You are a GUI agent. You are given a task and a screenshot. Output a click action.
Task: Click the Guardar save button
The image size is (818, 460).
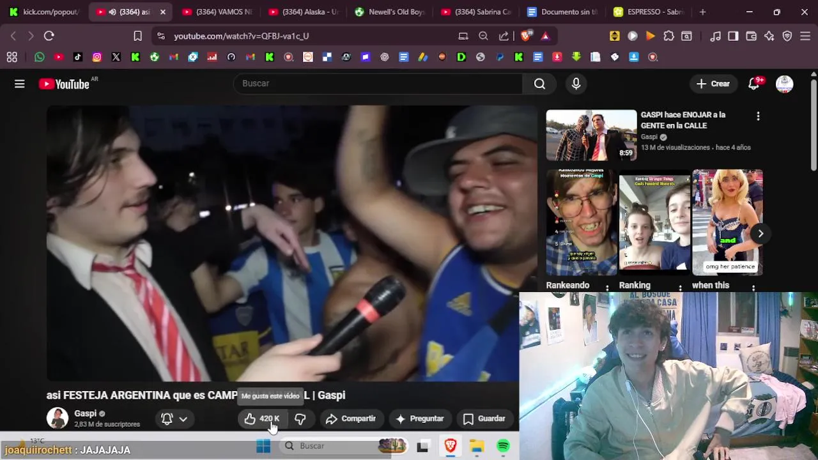point(484,419)
